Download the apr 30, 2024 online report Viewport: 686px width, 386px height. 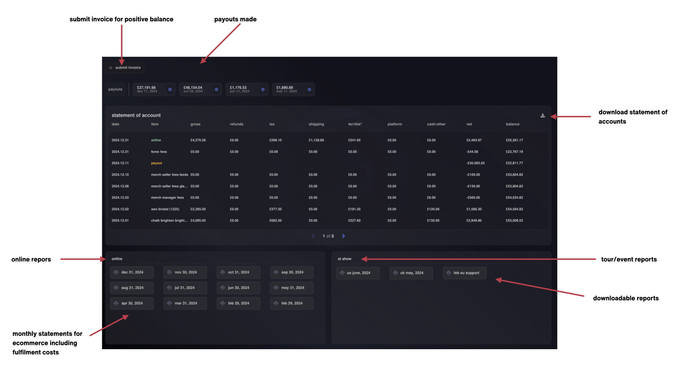point(132,303)
